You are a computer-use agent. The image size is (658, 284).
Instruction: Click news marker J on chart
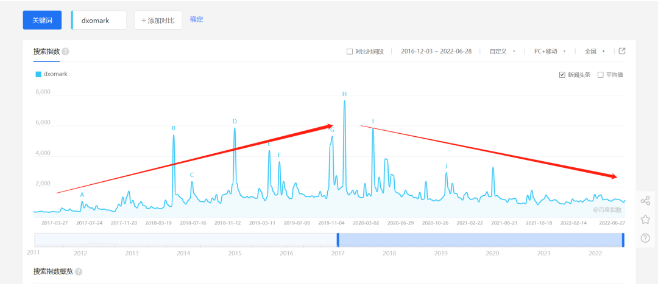446,166
